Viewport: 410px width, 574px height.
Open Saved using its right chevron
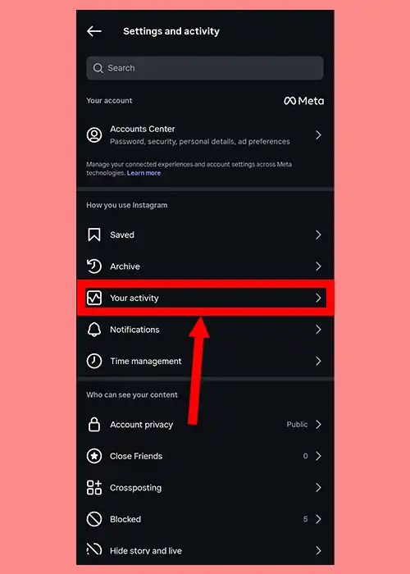pyautogui.click(x=318, y=235)
